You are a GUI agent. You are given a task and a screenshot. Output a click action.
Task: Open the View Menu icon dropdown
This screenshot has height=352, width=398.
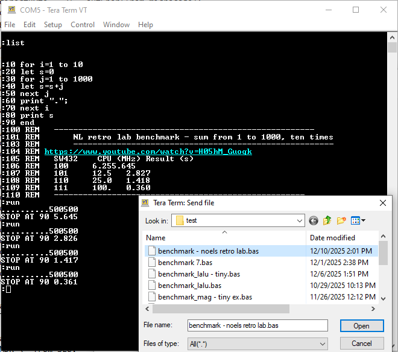pos(358,221)
